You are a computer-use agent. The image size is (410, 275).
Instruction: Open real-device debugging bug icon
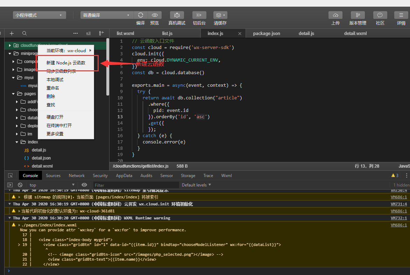pos(177,15)
